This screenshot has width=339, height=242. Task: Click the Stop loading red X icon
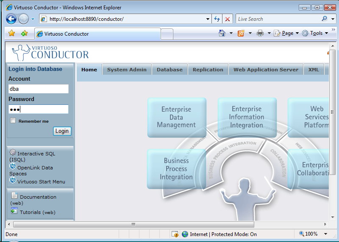(x=228, y=19)
